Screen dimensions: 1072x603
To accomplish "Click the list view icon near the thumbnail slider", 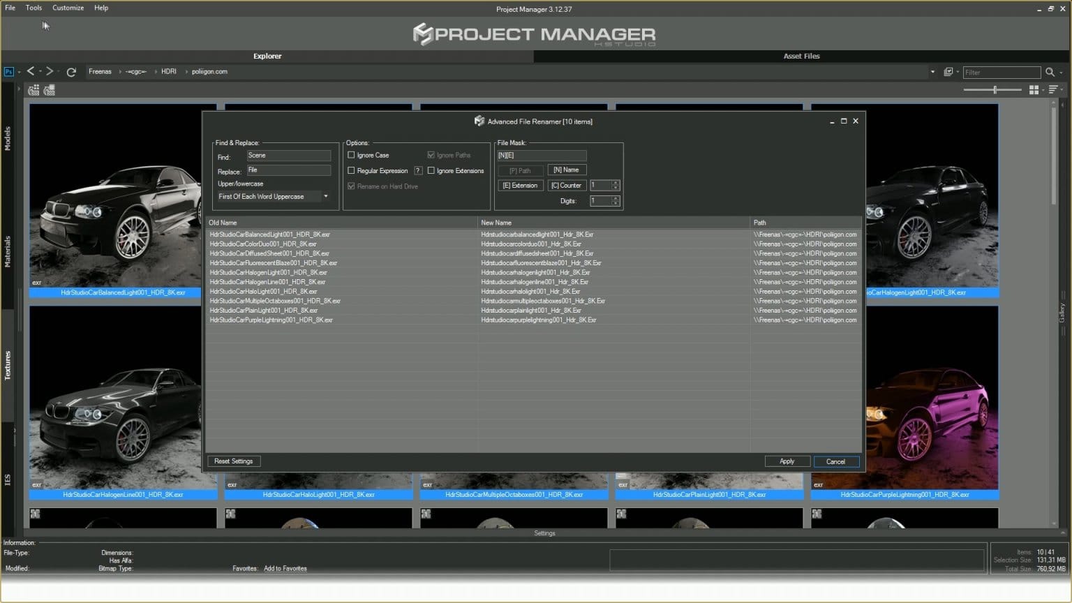I will click(1054, 89).
